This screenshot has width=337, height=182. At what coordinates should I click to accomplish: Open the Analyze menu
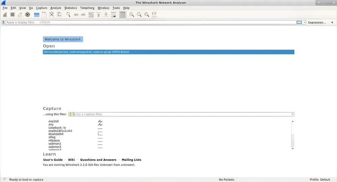point(56,8)
